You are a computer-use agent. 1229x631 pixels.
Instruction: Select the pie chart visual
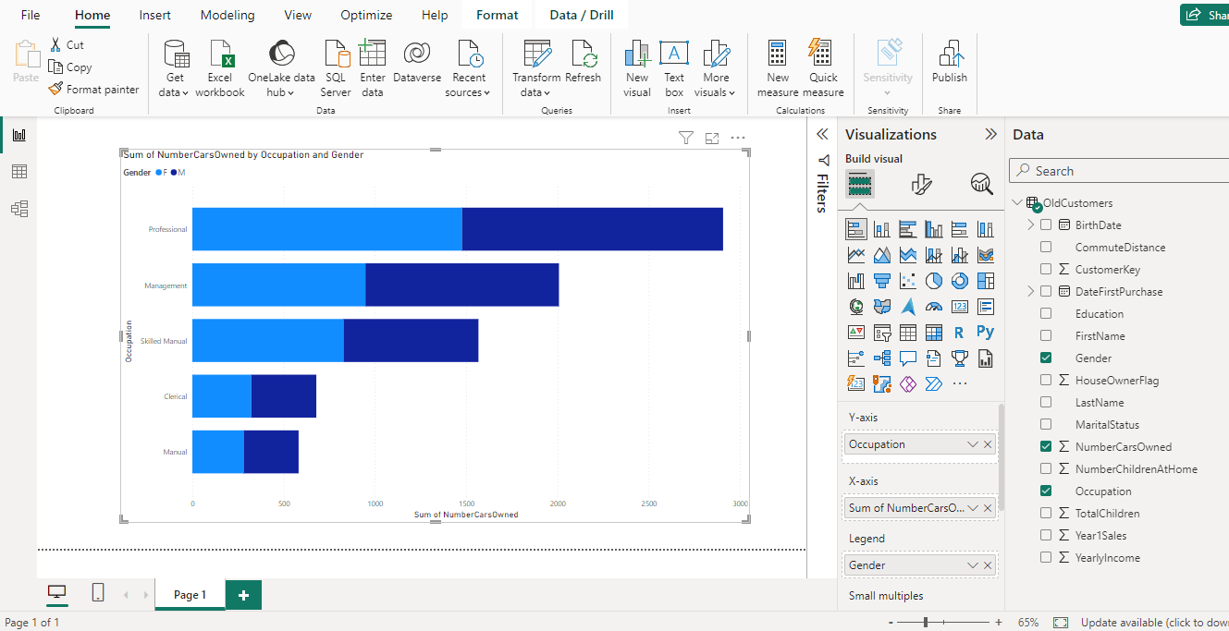(x=931, y=280)
